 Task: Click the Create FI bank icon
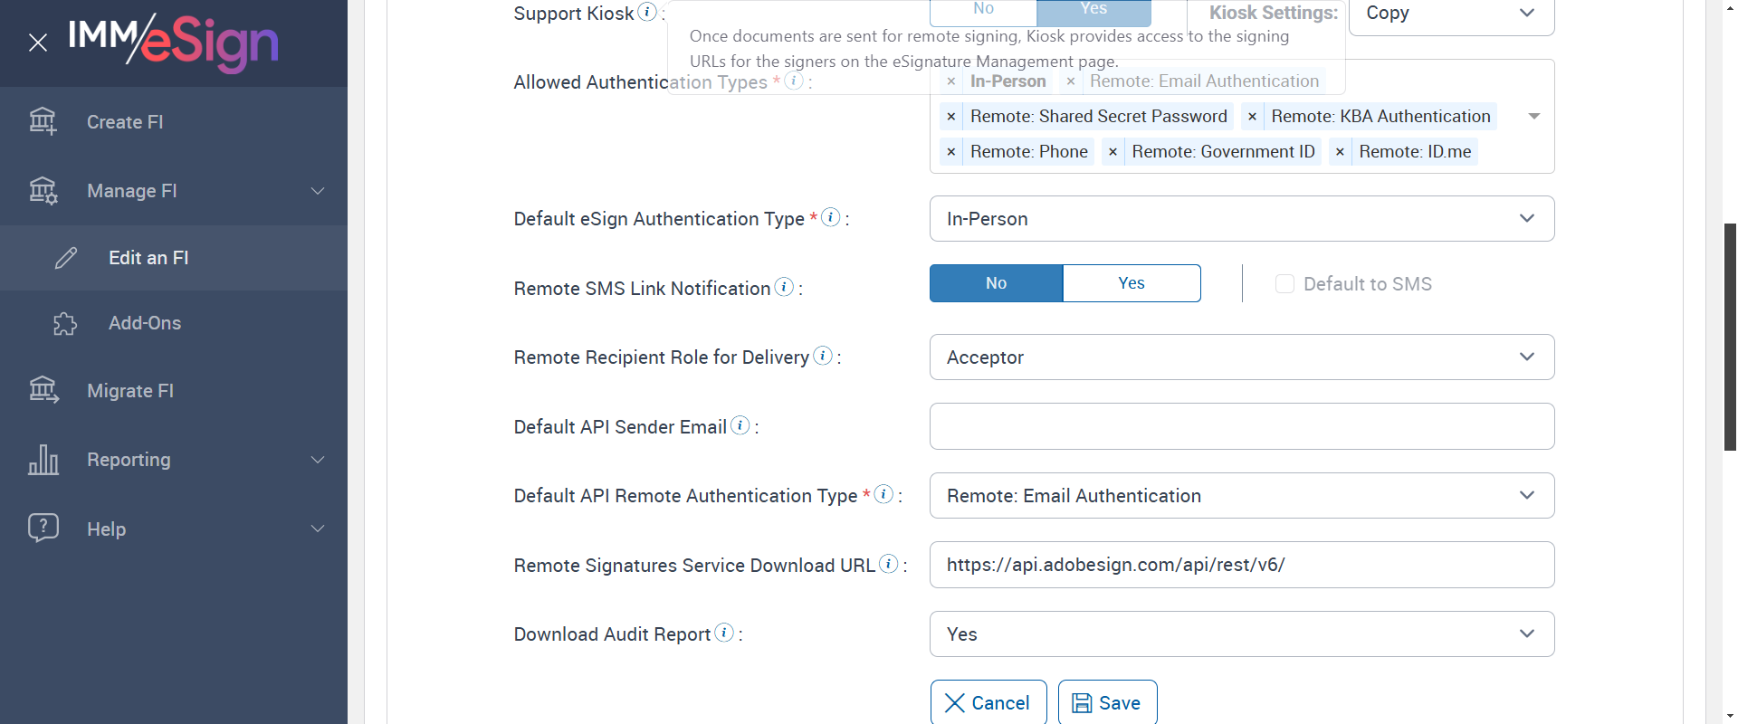[43, 121]
